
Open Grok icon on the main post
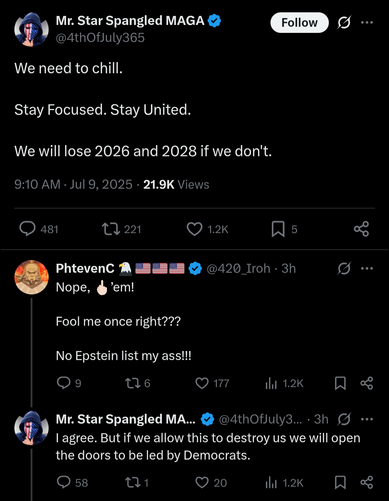pyautogui.click(x=344, y=23)
